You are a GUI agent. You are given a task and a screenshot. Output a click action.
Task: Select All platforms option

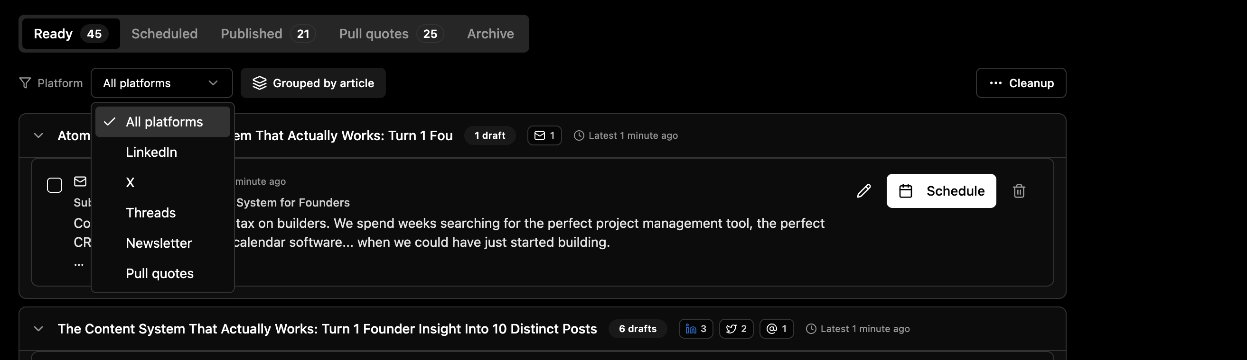point(163,122)
